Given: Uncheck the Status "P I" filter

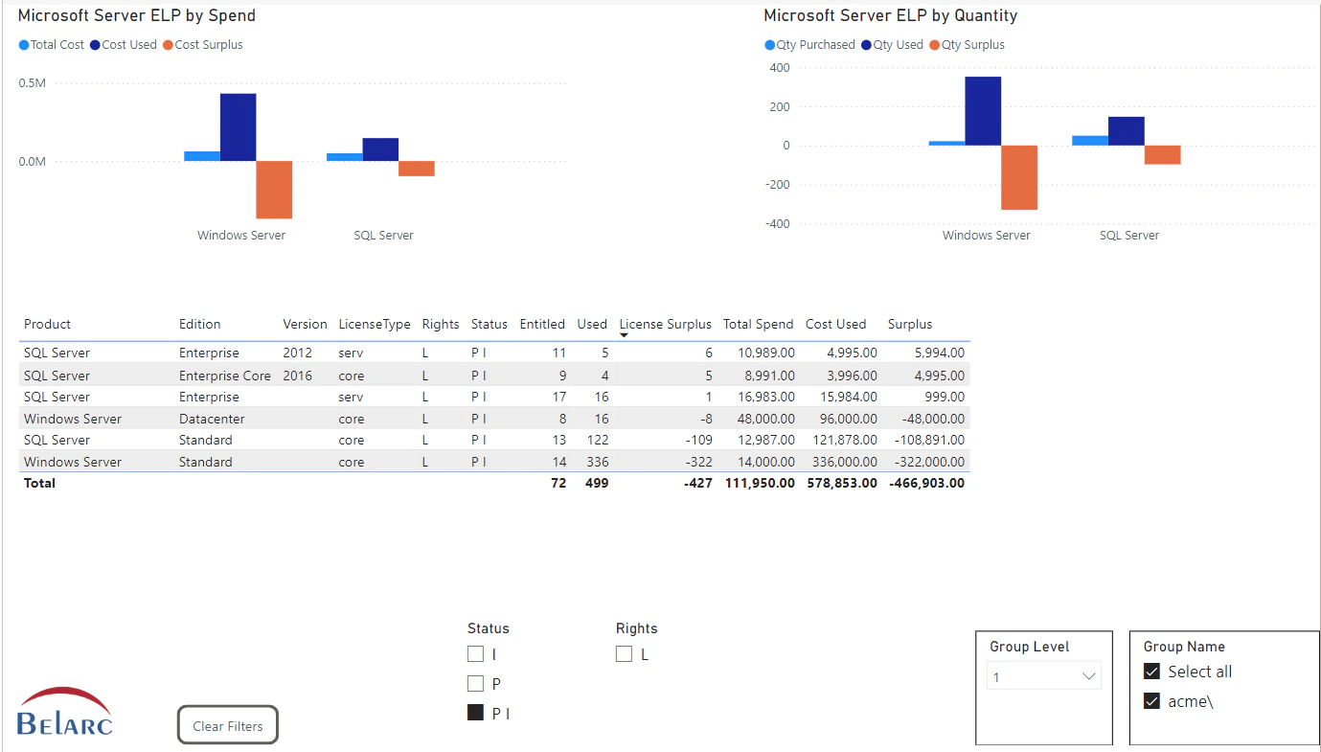Looking at the screenshot, I should (x=475, y=713).
